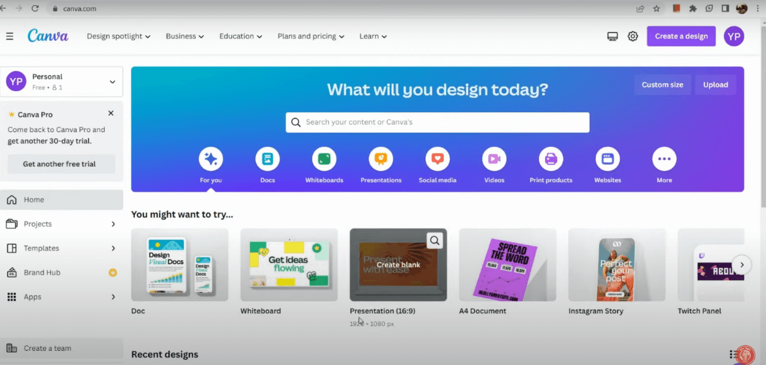
Task: Open the Whiteboards category icon
Action: click(324, 159)
